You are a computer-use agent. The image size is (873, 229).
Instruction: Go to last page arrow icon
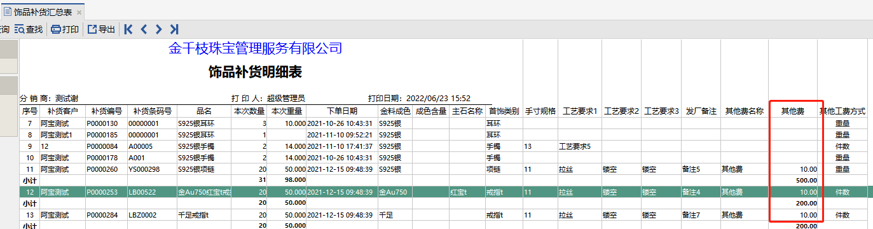coord(174,29)
